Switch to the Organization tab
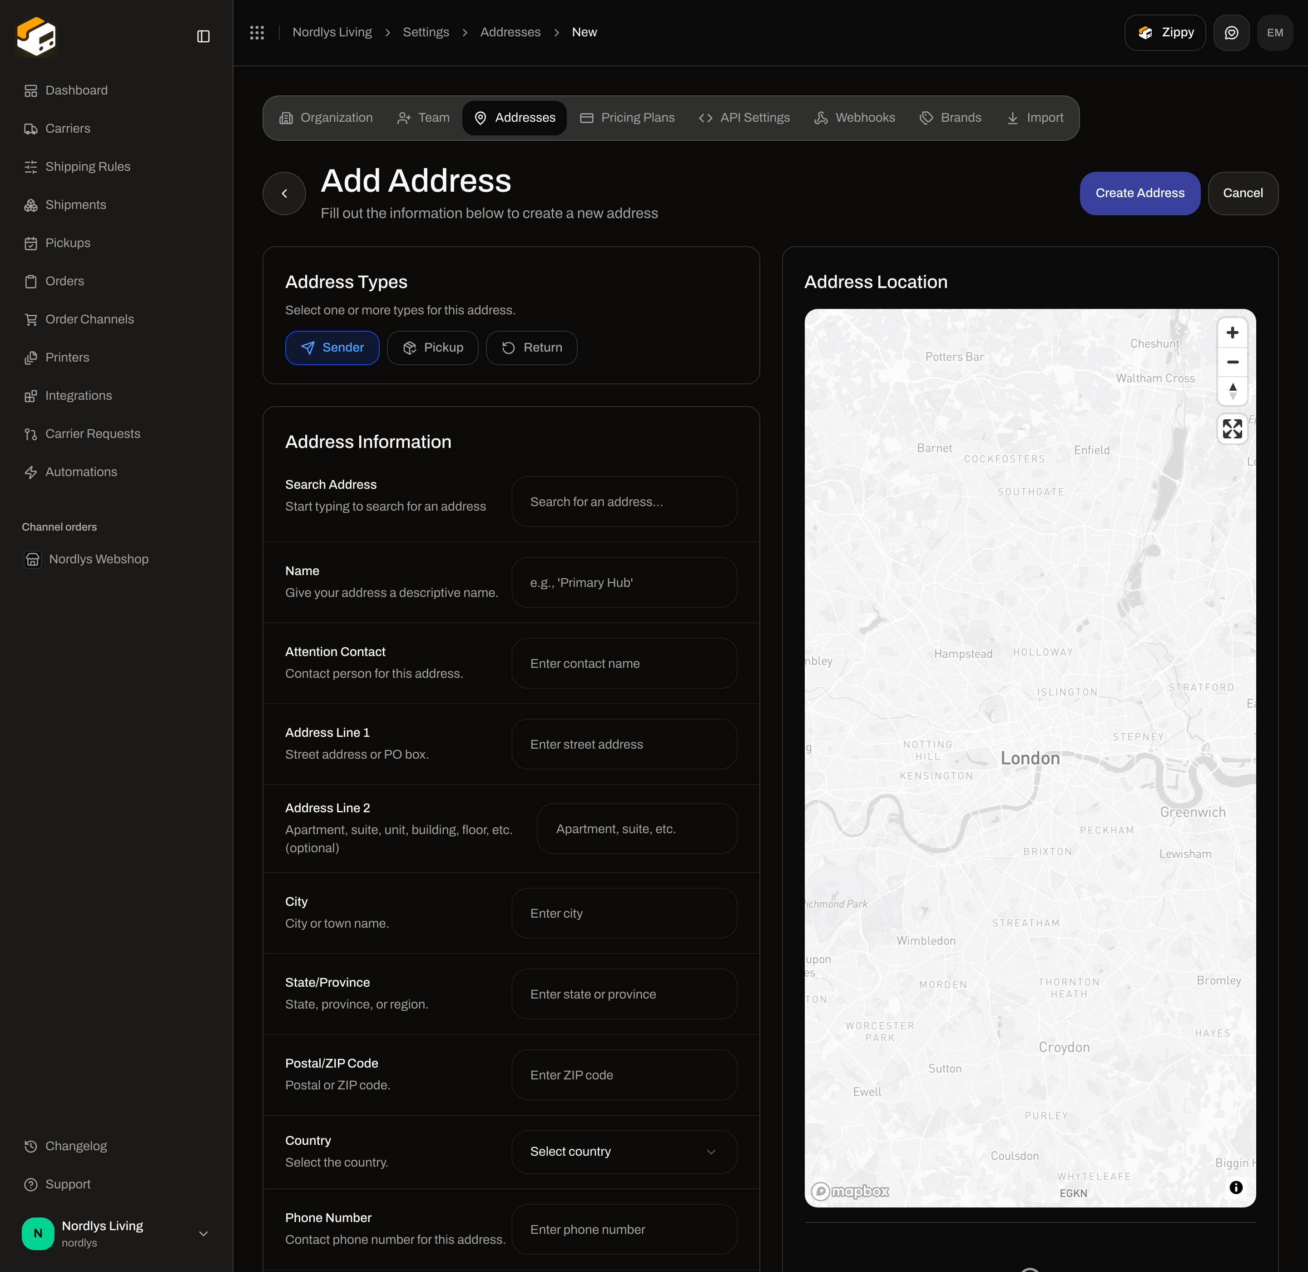Image resolution: width=1308 pixels, height=1272 pixels. coord(326,118)
